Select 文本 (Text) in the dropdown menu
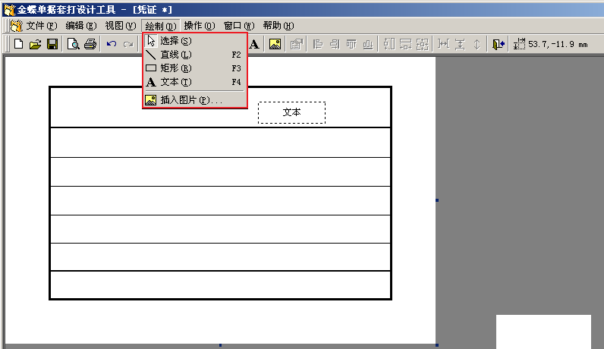The image size is (604, 349). point(176,82)
